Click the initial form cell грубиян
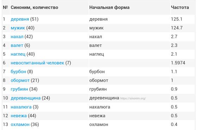 click(x=98, y=89)
